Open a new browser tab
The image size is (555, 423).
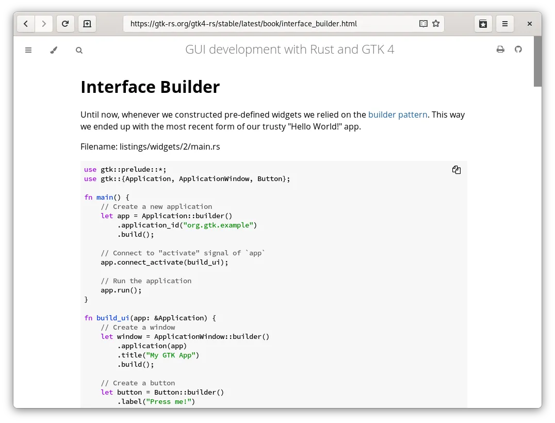87,24
